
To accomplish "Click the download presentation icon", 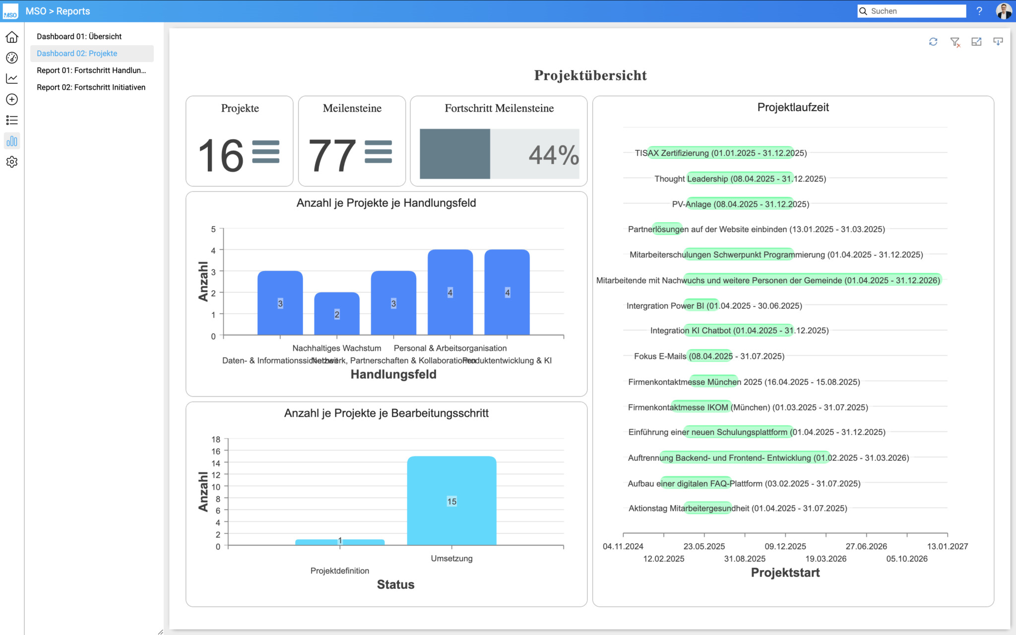I will pyautogui.click(x=998, y=42).
